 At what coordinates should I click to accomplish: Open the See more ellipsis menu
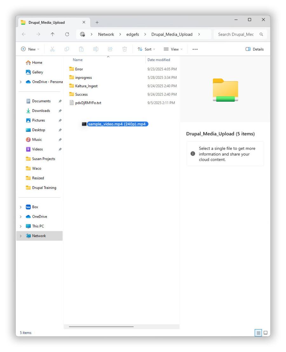pos(195,49)
